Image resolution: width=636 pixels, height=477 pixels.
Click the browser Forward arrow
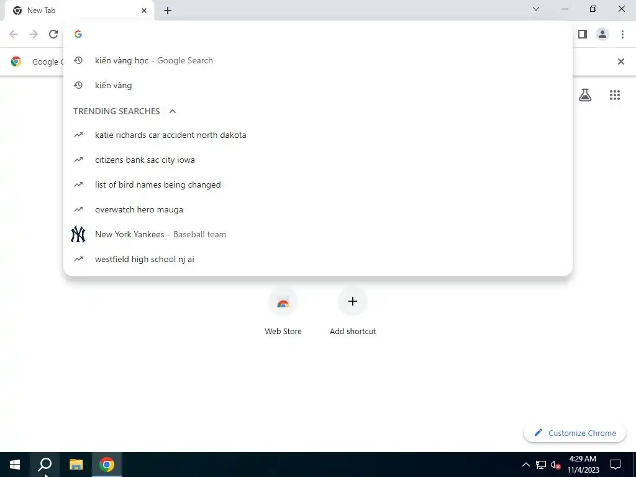point(34,34)
